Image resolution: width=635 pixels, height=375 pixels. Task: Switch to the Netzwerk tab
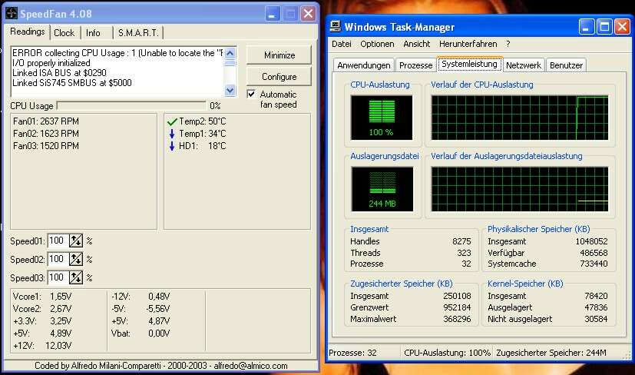[x=524, y=65]
